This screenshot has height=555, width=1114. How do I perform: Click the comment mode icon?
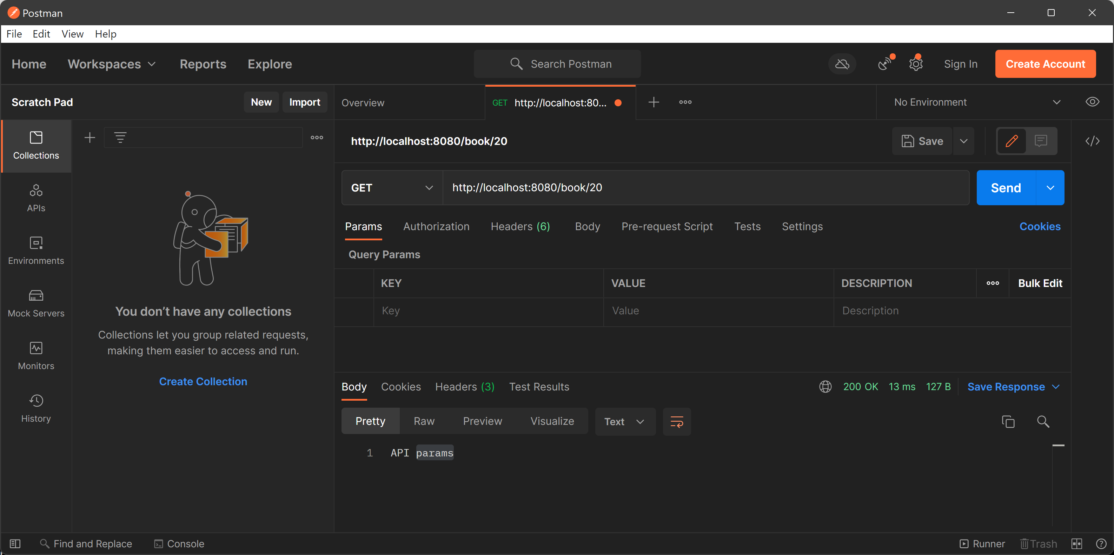coord(1041,141)
